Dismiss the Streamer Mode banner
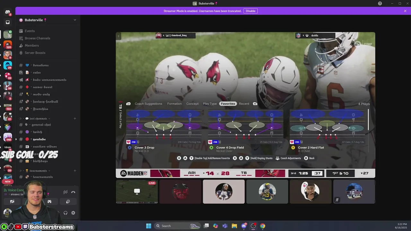411x231 pixels. click(405, 11)
